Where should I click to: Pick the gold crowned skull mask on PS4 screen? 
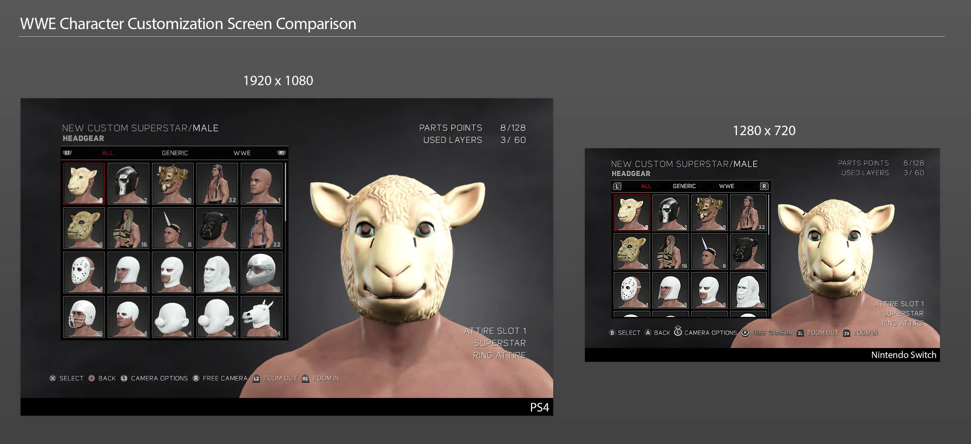coord(173,183)
